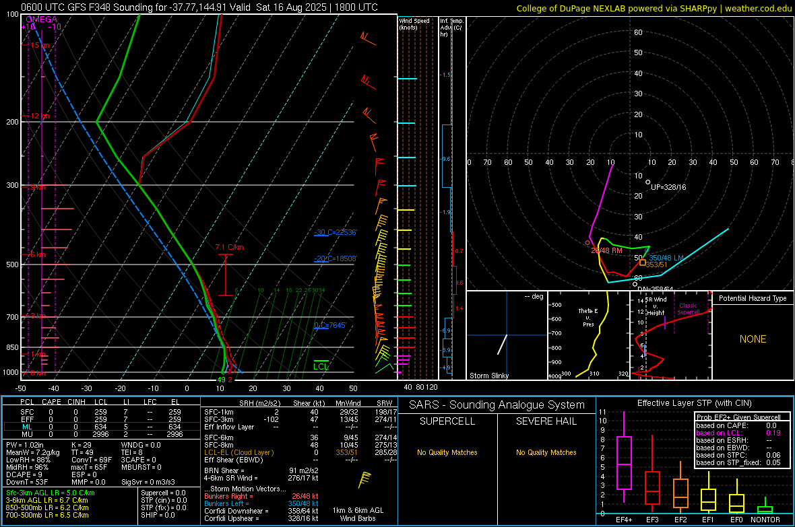Click the Corfidi Downshear = label
The width and height of the screenshot is (795, 527).
(x=236, y=511)
